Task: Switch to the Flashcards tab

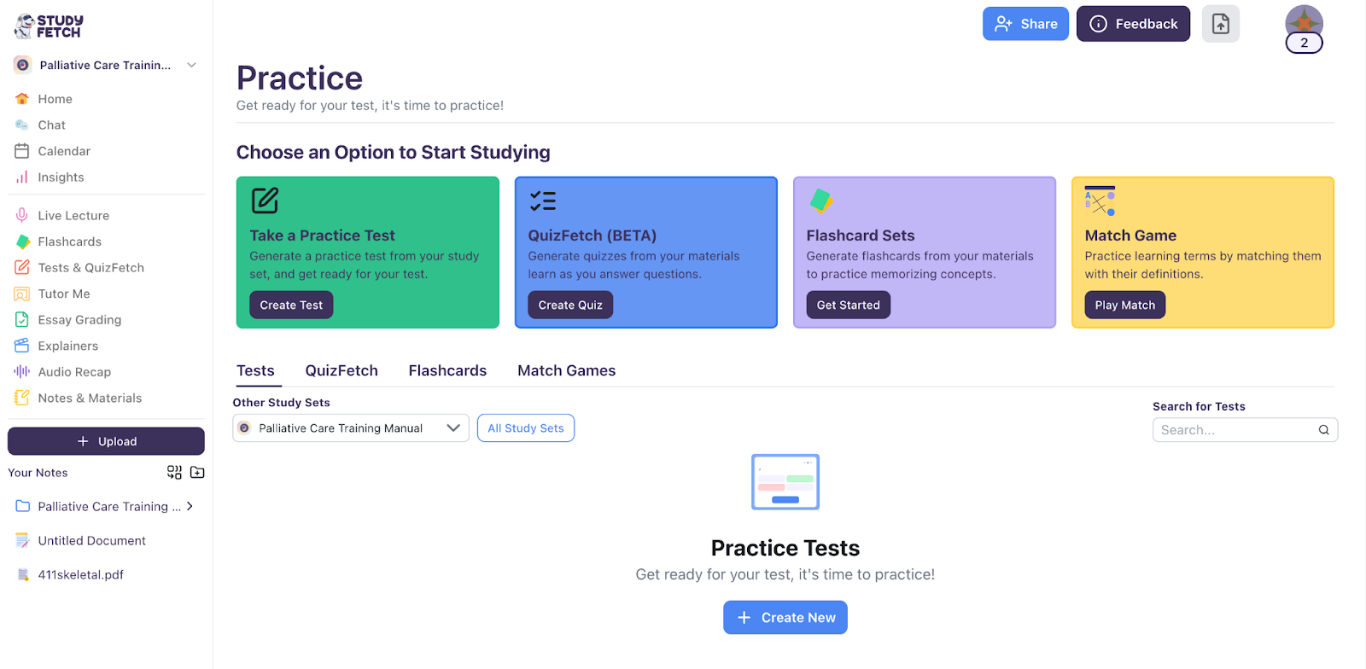Action: [447, 370]
